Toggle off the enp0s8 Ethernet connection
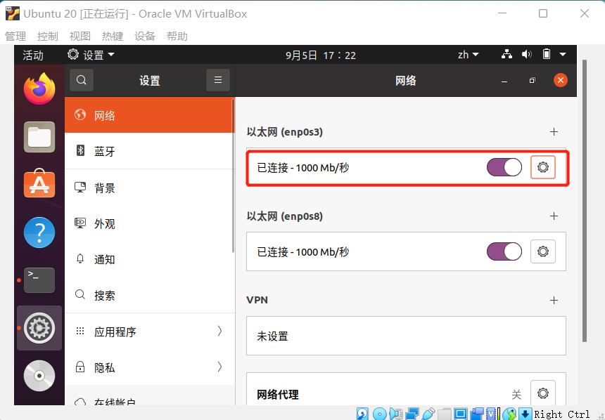605x420 pixels. tap(504, 251)
